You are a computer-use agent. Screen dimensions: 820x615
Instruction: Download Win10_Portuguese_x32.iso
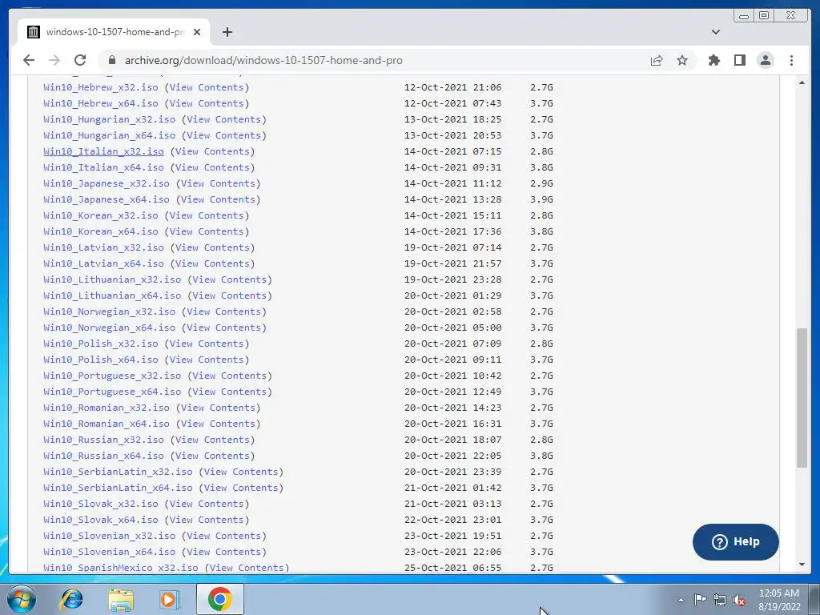[112, 376]
